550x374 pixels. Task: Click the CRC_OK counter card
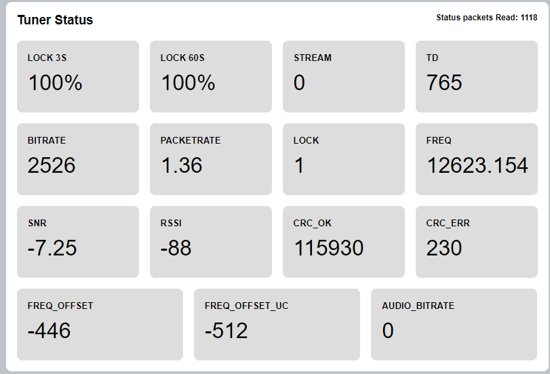344,241
